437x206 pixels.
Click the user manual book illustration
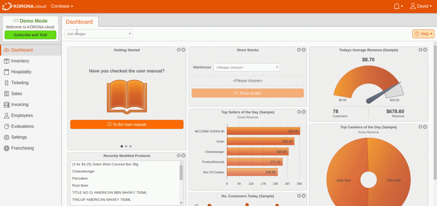pos(127,97)
